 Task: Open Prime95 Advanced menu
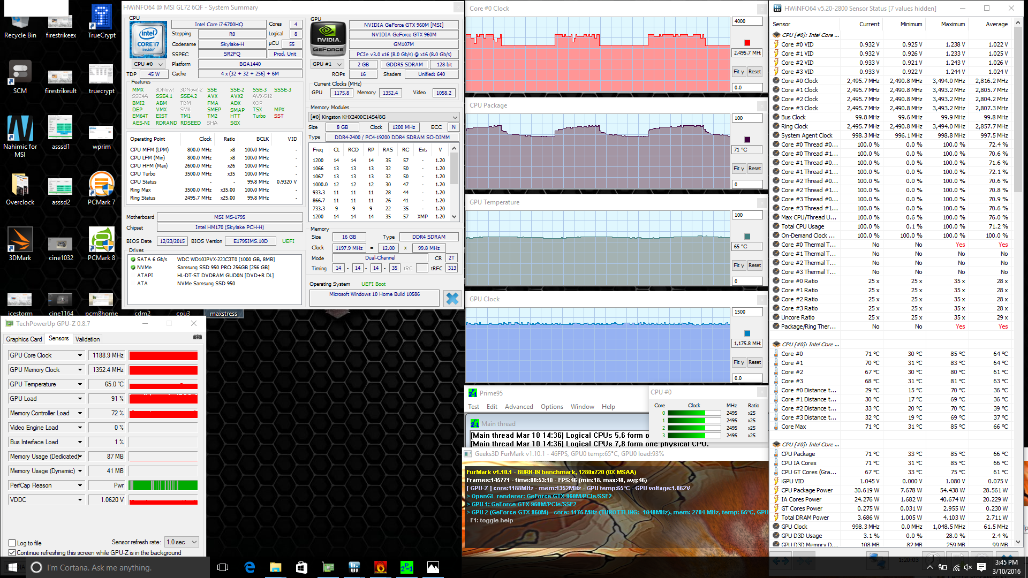point(518,407)
